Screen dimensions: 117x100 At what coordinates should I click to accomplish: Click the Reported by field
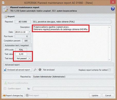click(x=74, y=77)
